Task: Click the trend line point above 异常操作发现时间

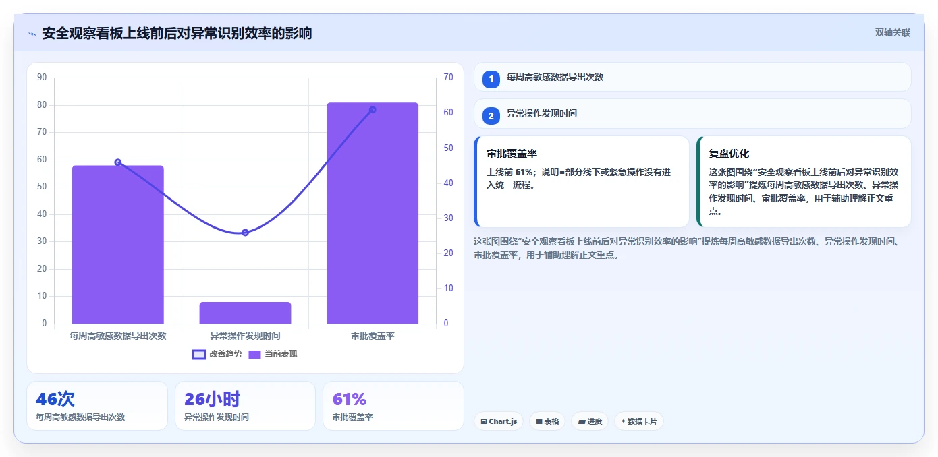Action: coord(245,233)
